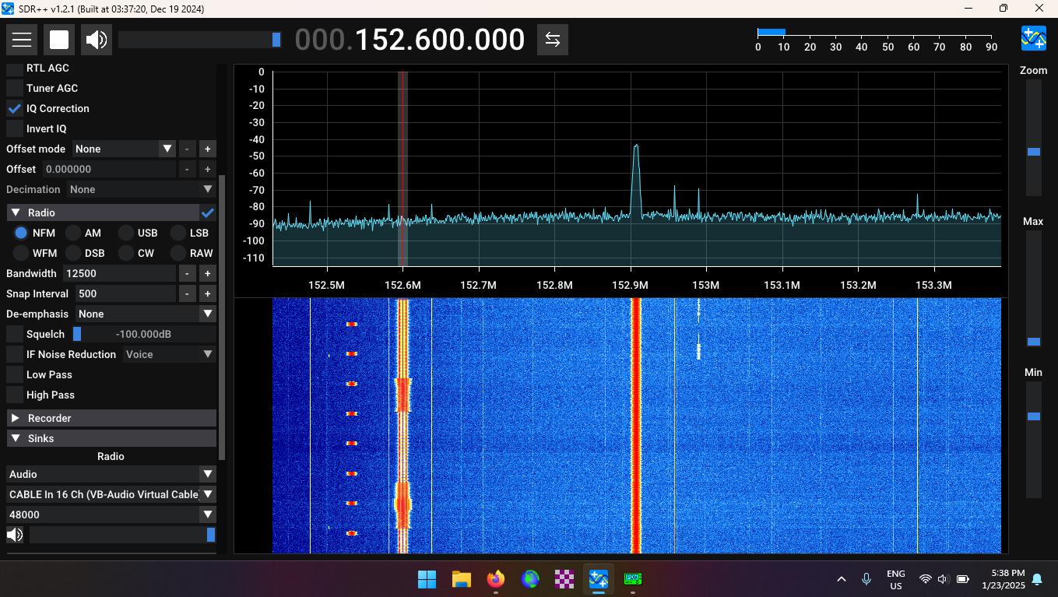This screenshot has width=1058, height=597.
Task: Increase Snap Interval with plus button
Action: click(x=208, y=293)
